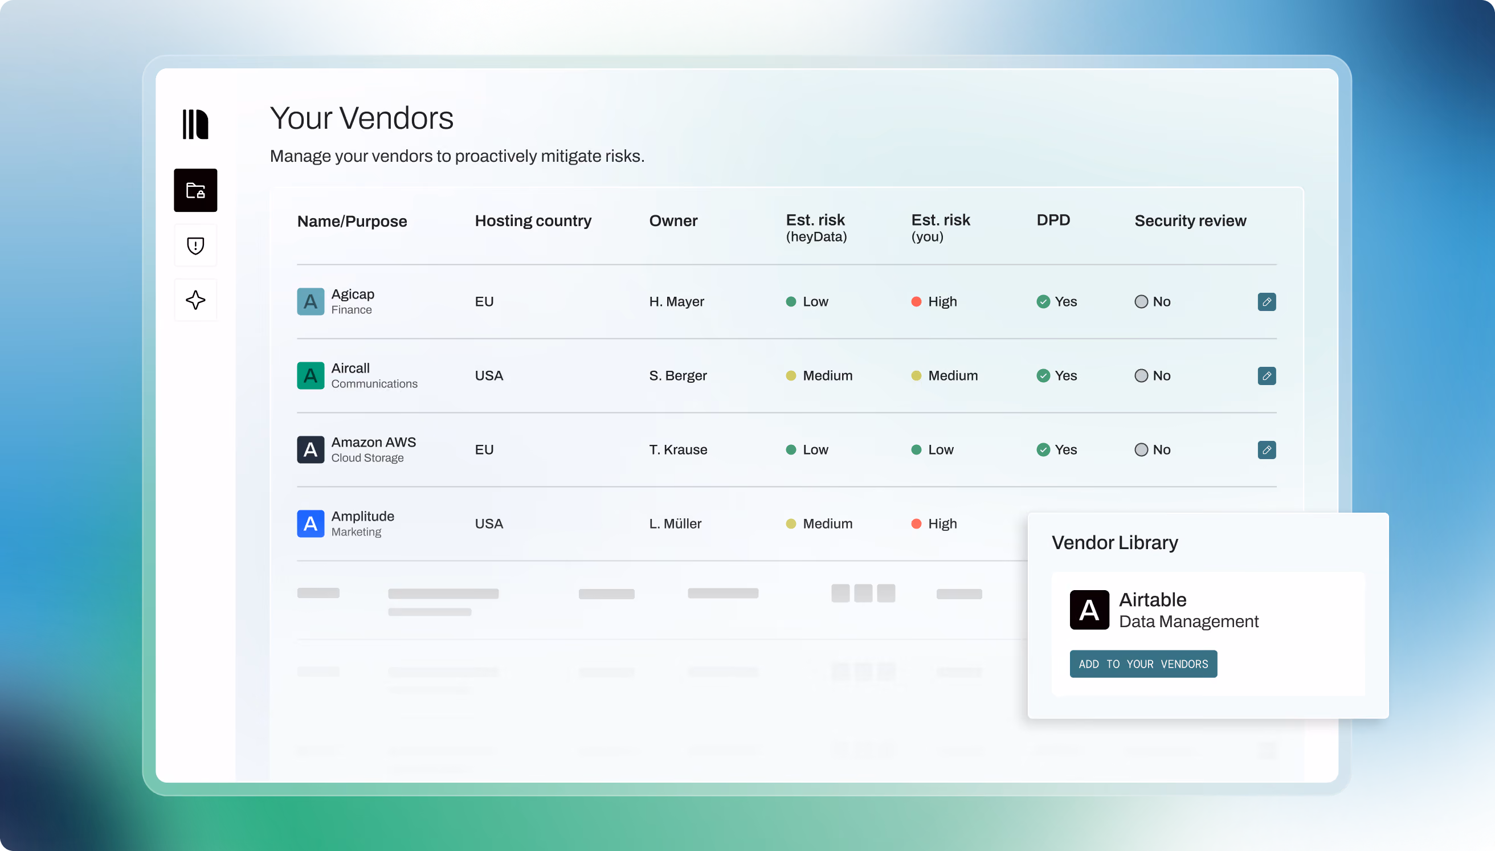Edit the Agicap vendor row
1495x851 pixels.
[1267, 301]
